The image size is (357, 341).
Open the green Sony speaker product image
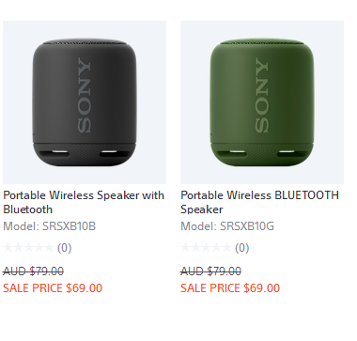pos(262,102)
